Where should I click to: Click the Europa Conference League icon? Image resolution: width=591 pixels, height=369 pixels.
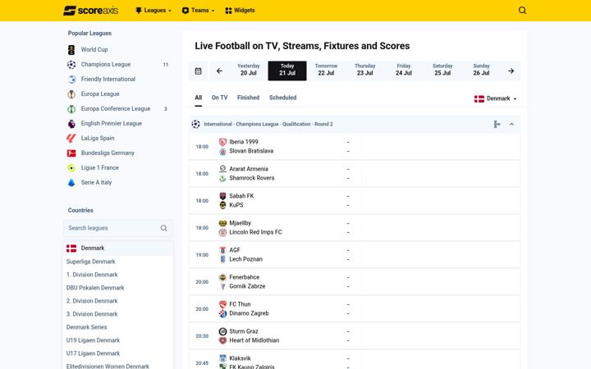coord(71,108)
